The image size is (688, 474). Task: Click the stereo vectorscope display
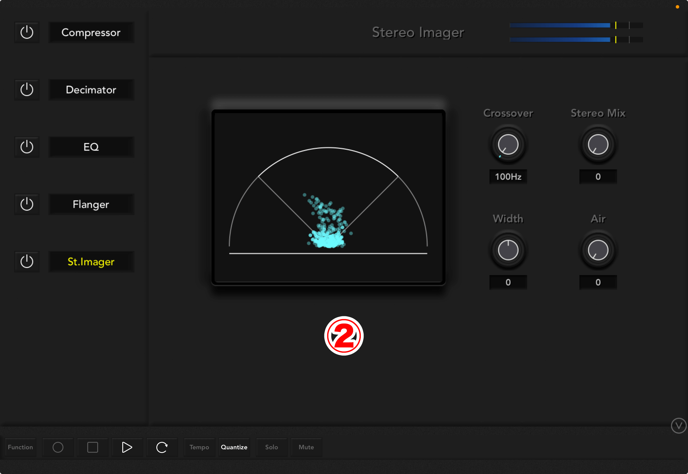328,197
